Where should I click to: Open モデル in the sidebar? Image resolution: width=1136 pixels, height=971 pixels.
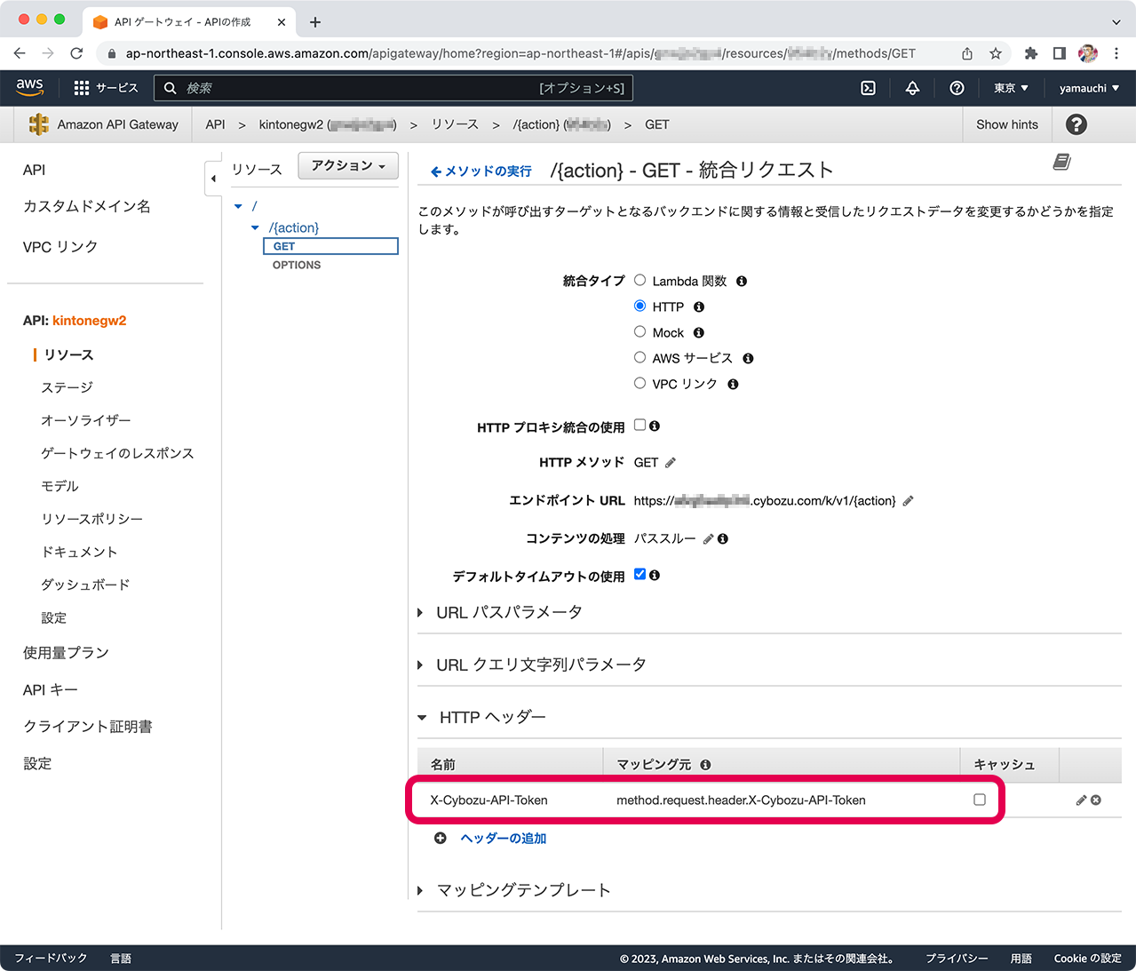(60, 487)
